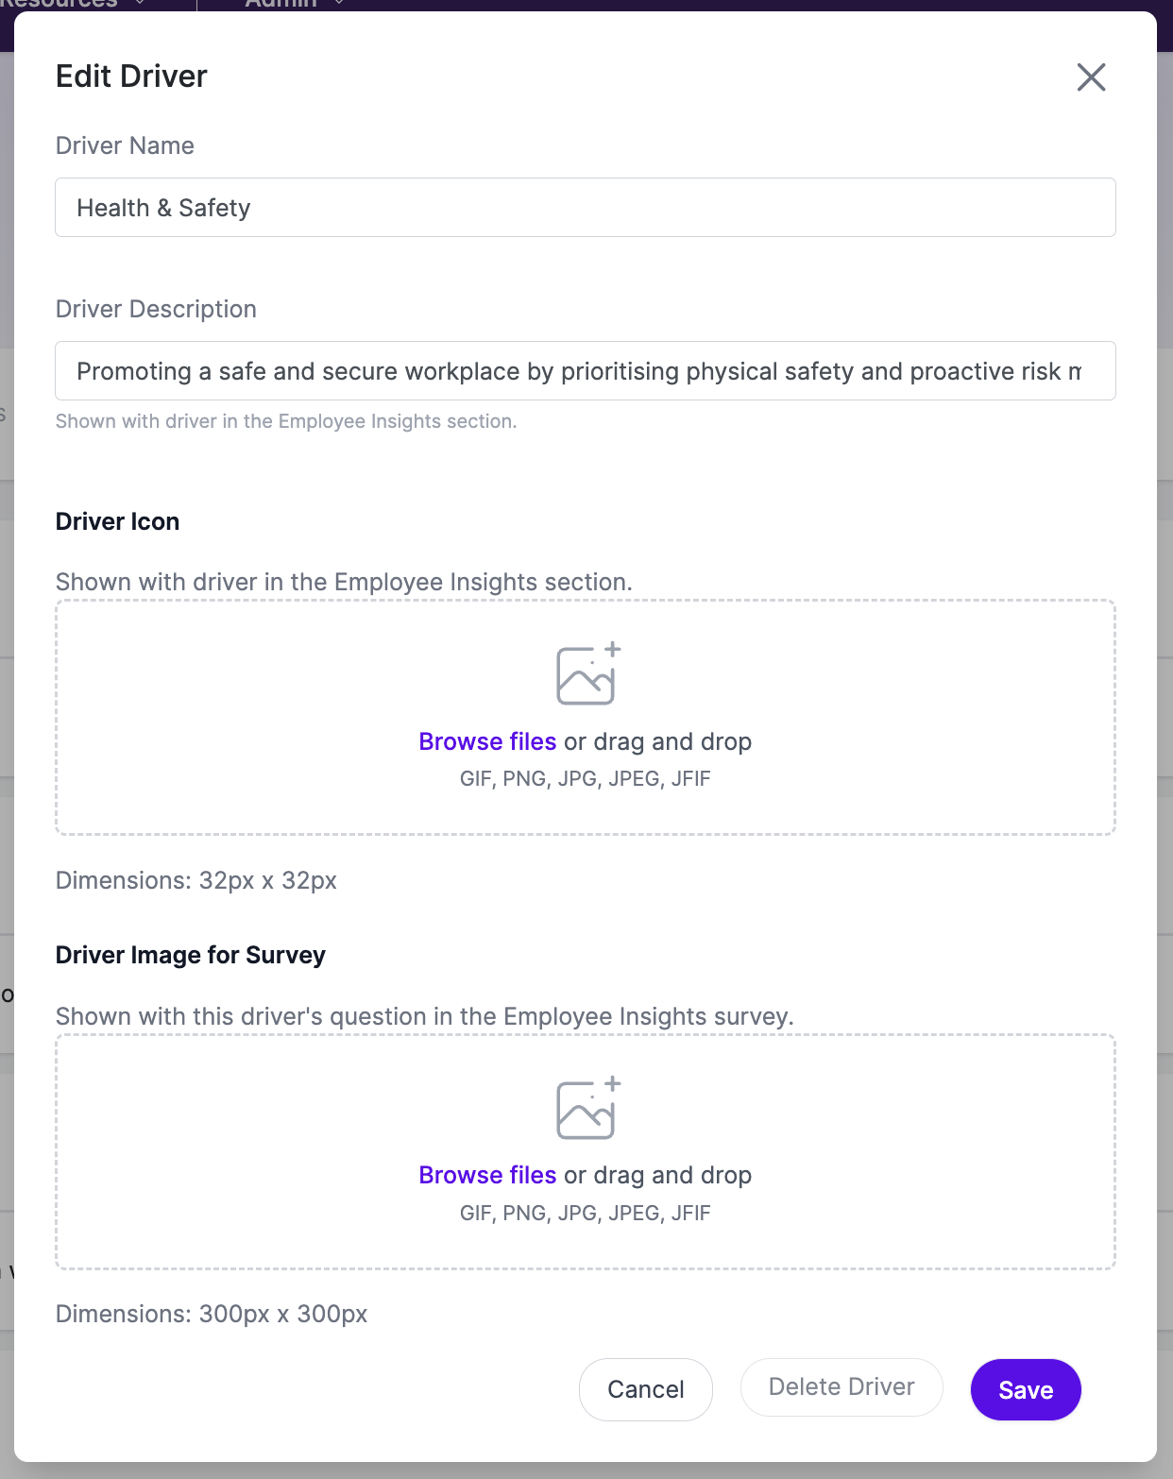
Task: Click the Delete Driver button
Action: click(x=841, y=1386)
